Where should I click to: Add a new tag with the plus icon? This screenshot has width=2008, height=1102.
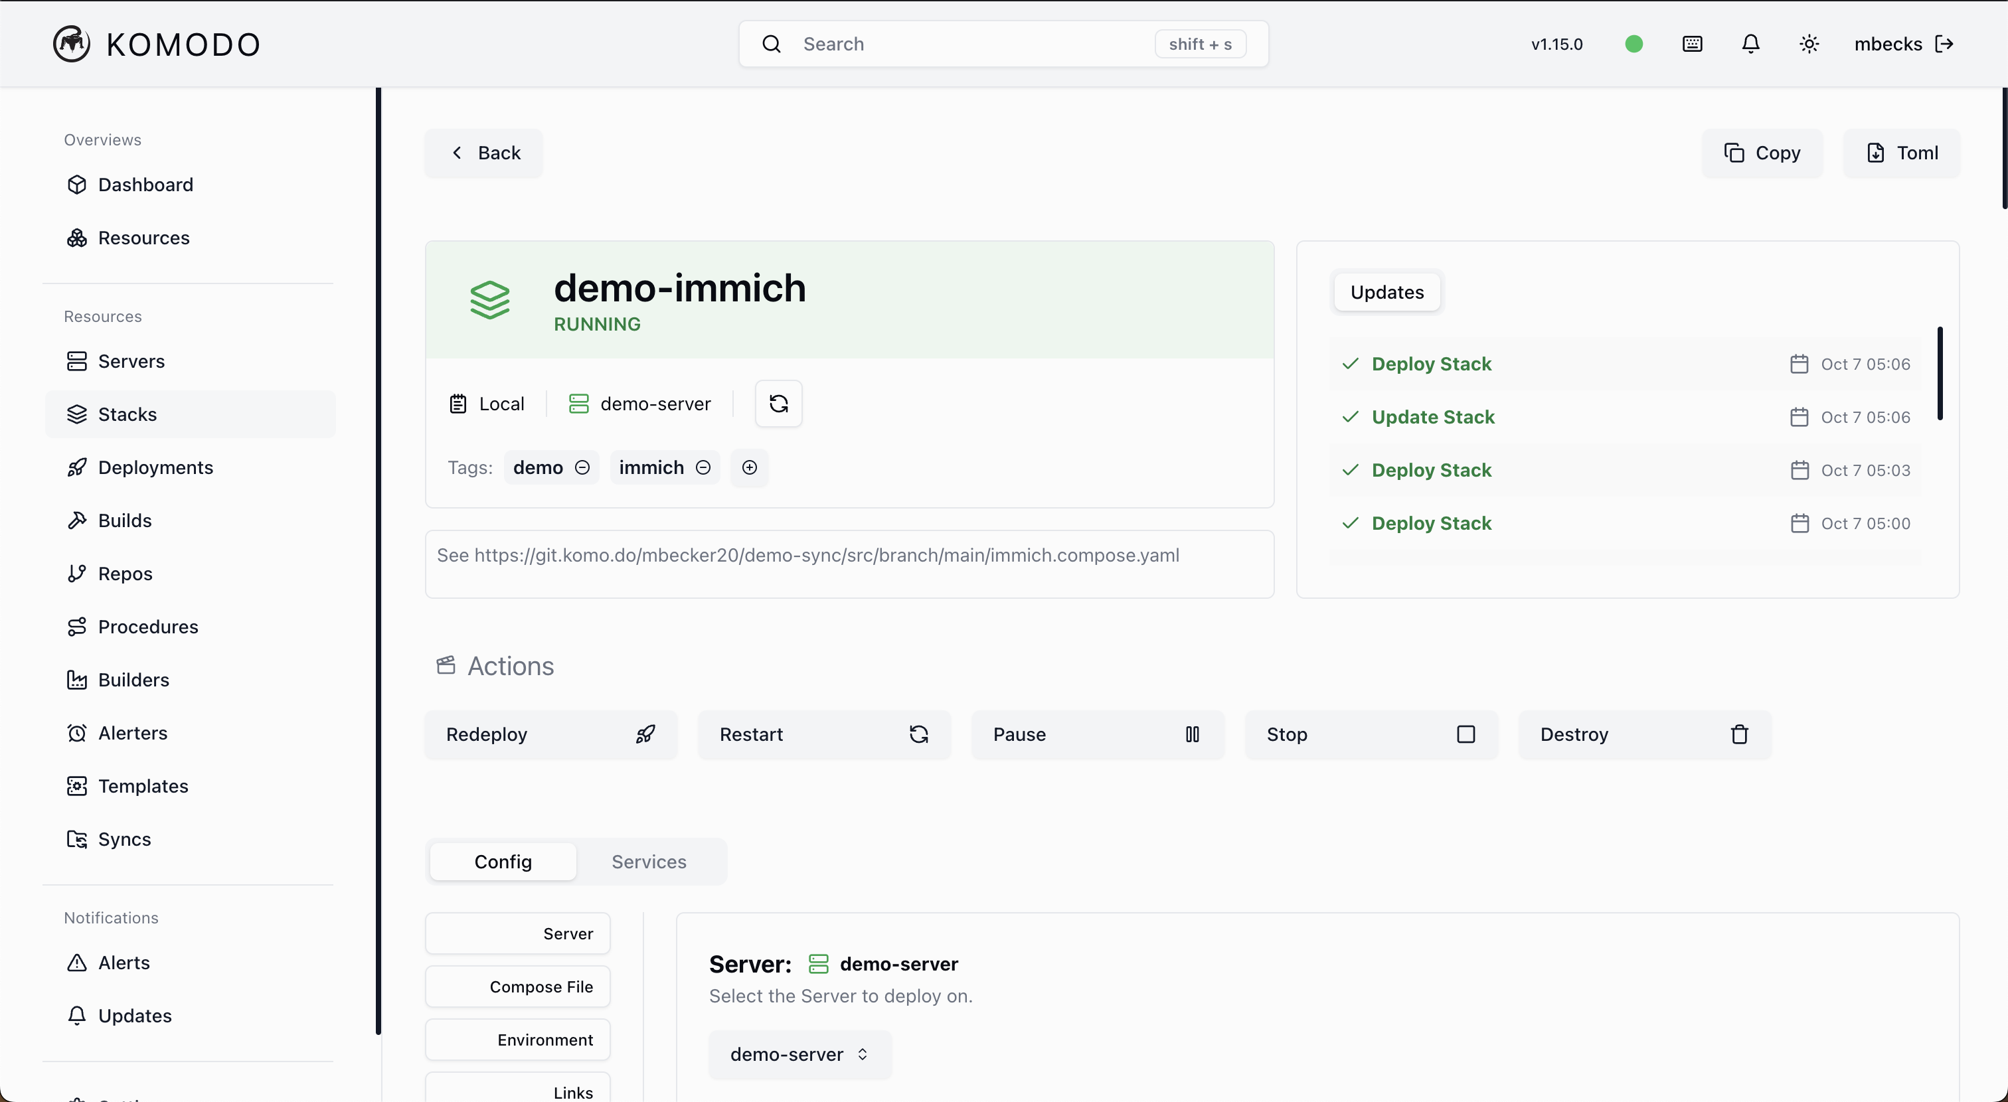[x=749, y=467]
